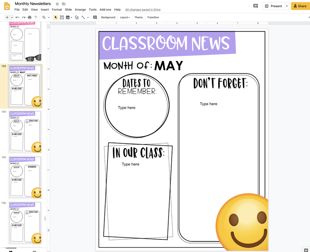Viewport: 310px width, 252px height.
Task: Open the Slide menu
Action: point(68,9)
